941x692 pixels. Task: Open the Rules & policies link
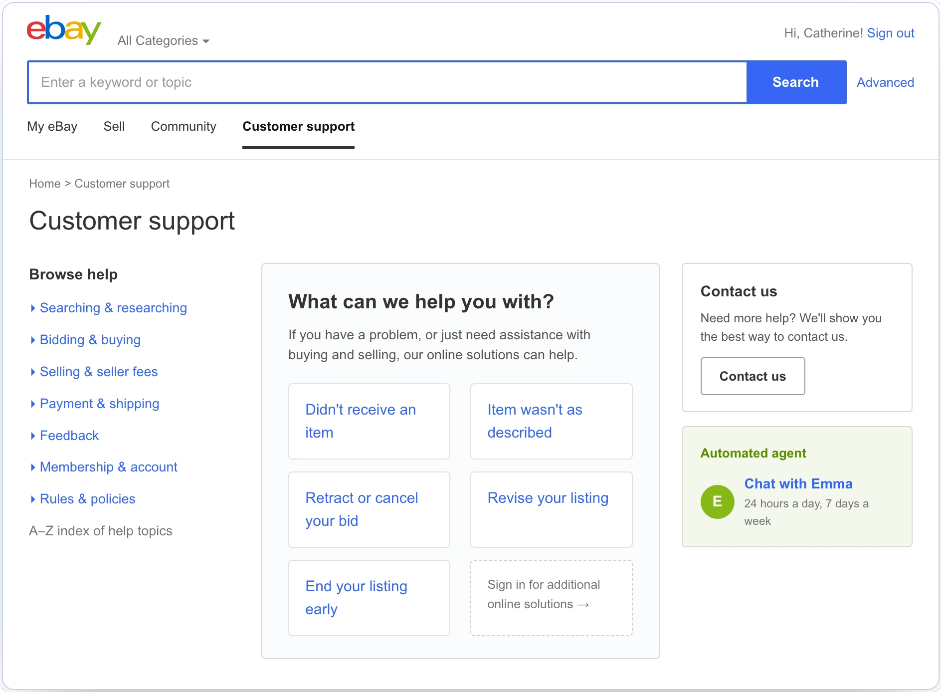88,499
